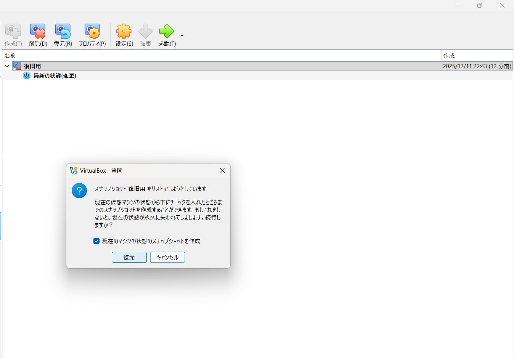Open the 起動 dropdown arrow
The image size is (514, 359).
click(182, 35)
